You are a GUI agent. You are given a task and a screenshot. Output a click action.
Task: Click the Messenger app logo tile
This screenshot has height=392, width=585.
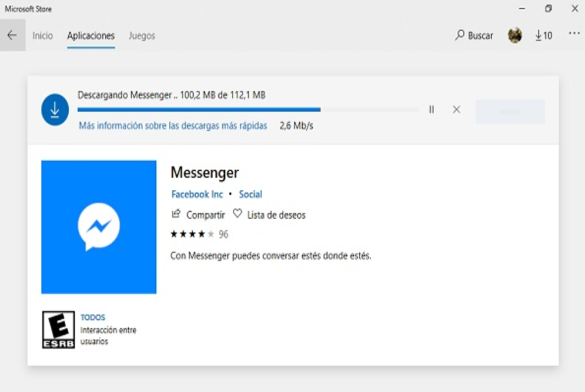click(x=99, y=227)
